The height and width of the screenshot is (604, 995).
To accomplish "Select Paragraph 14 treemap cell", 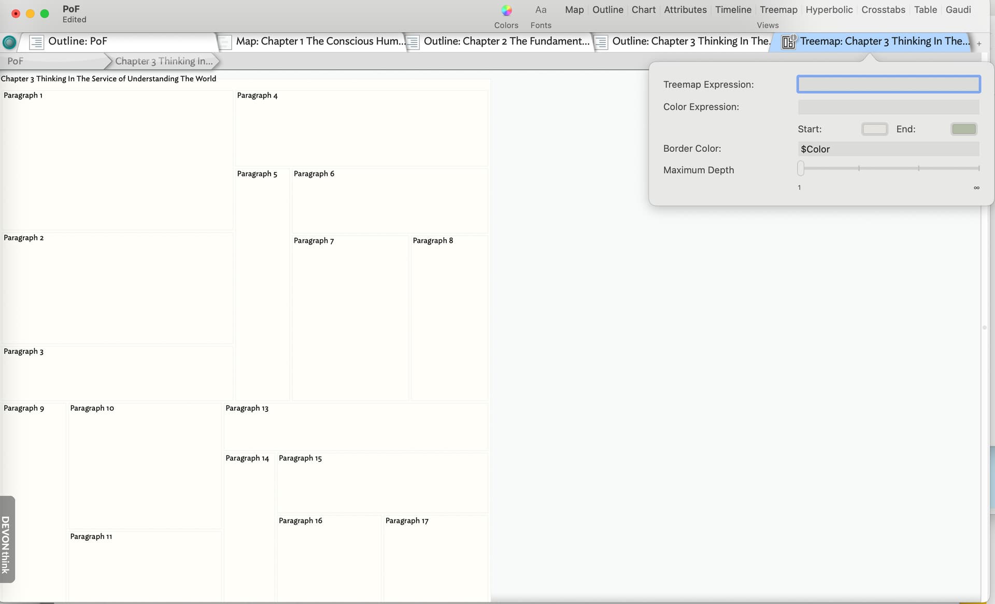I will coord(249,527).
